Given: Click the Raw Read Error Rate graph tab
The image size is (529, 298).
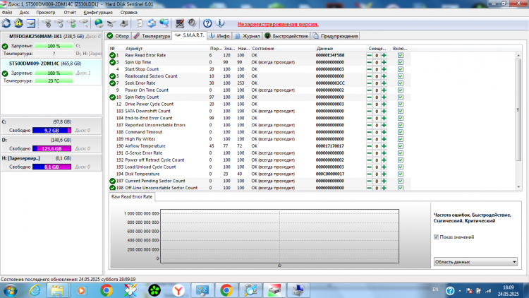Looking at the screenshot, I should pos(132,197).
